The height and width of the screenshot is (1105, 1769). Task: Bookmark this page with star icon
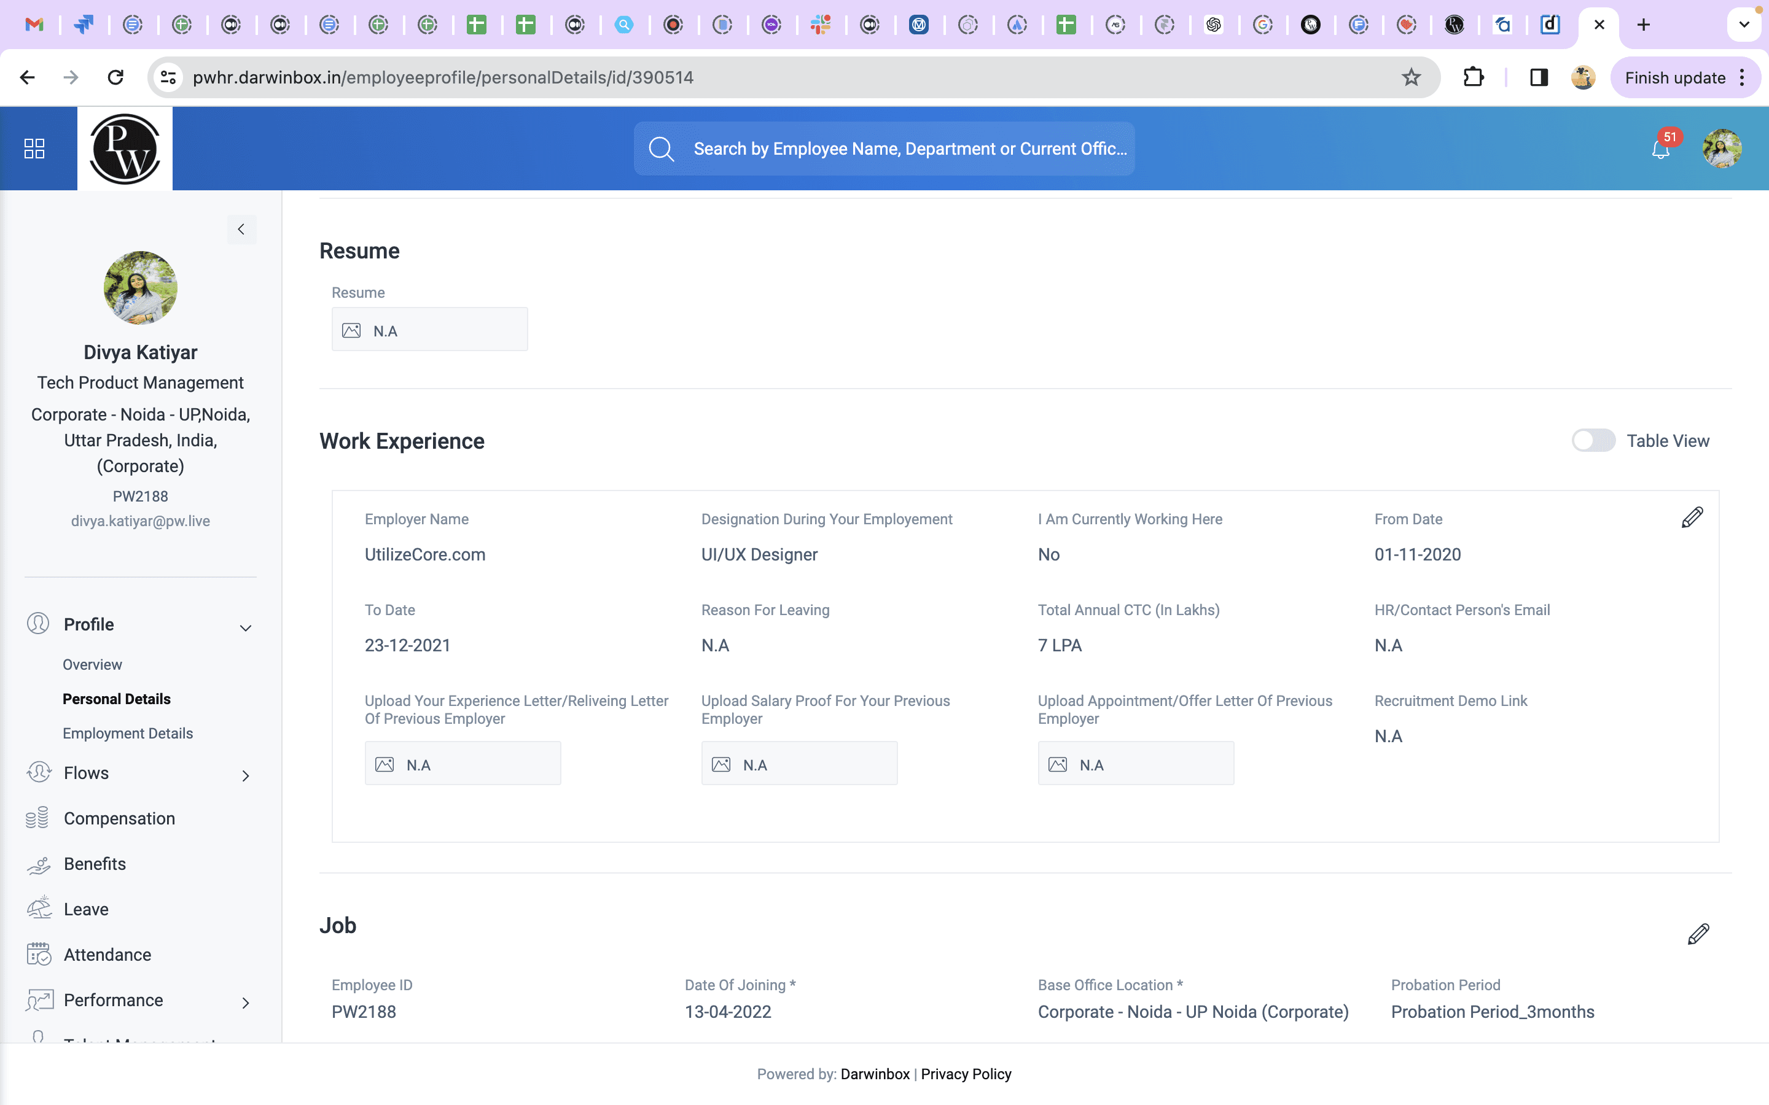1411,77
